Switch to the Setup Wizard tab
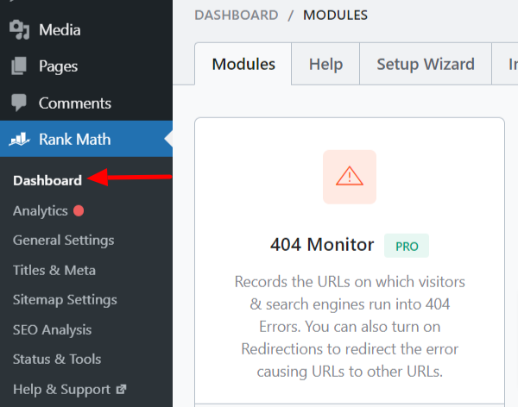The image size is (518, 407). (x=426, y=64)
